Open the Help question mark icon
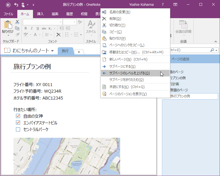 [163, 4]
